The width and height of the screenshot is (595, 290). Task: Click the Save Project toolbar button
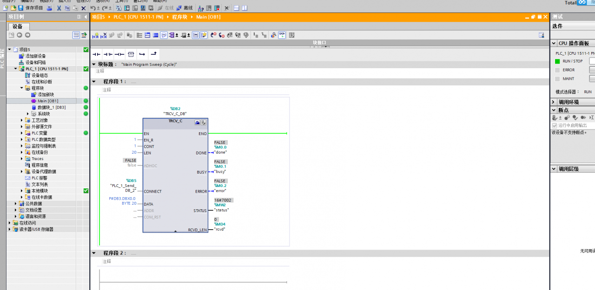pos(31,8)
